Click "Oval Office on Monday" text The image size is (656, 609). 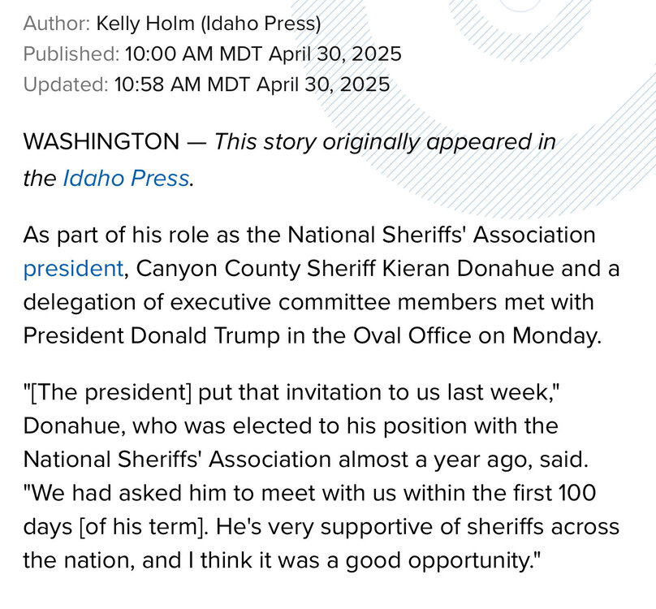496,335
